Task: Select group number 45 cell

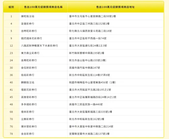Action: pos(11,97)
